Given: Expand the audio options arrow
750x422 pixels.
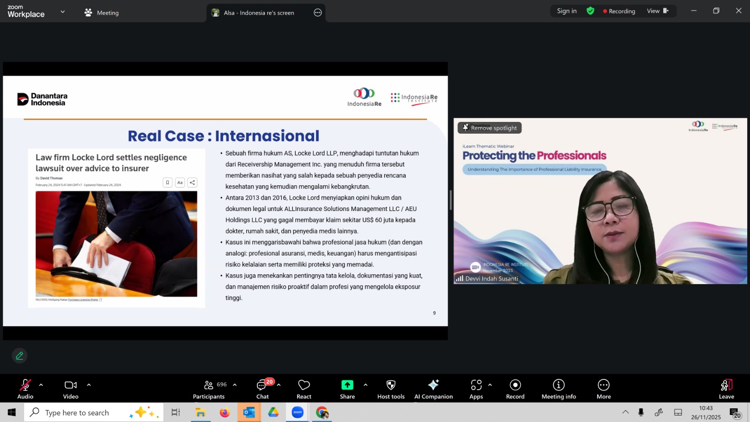Looking at the screenshot, I should coord(41,385).
